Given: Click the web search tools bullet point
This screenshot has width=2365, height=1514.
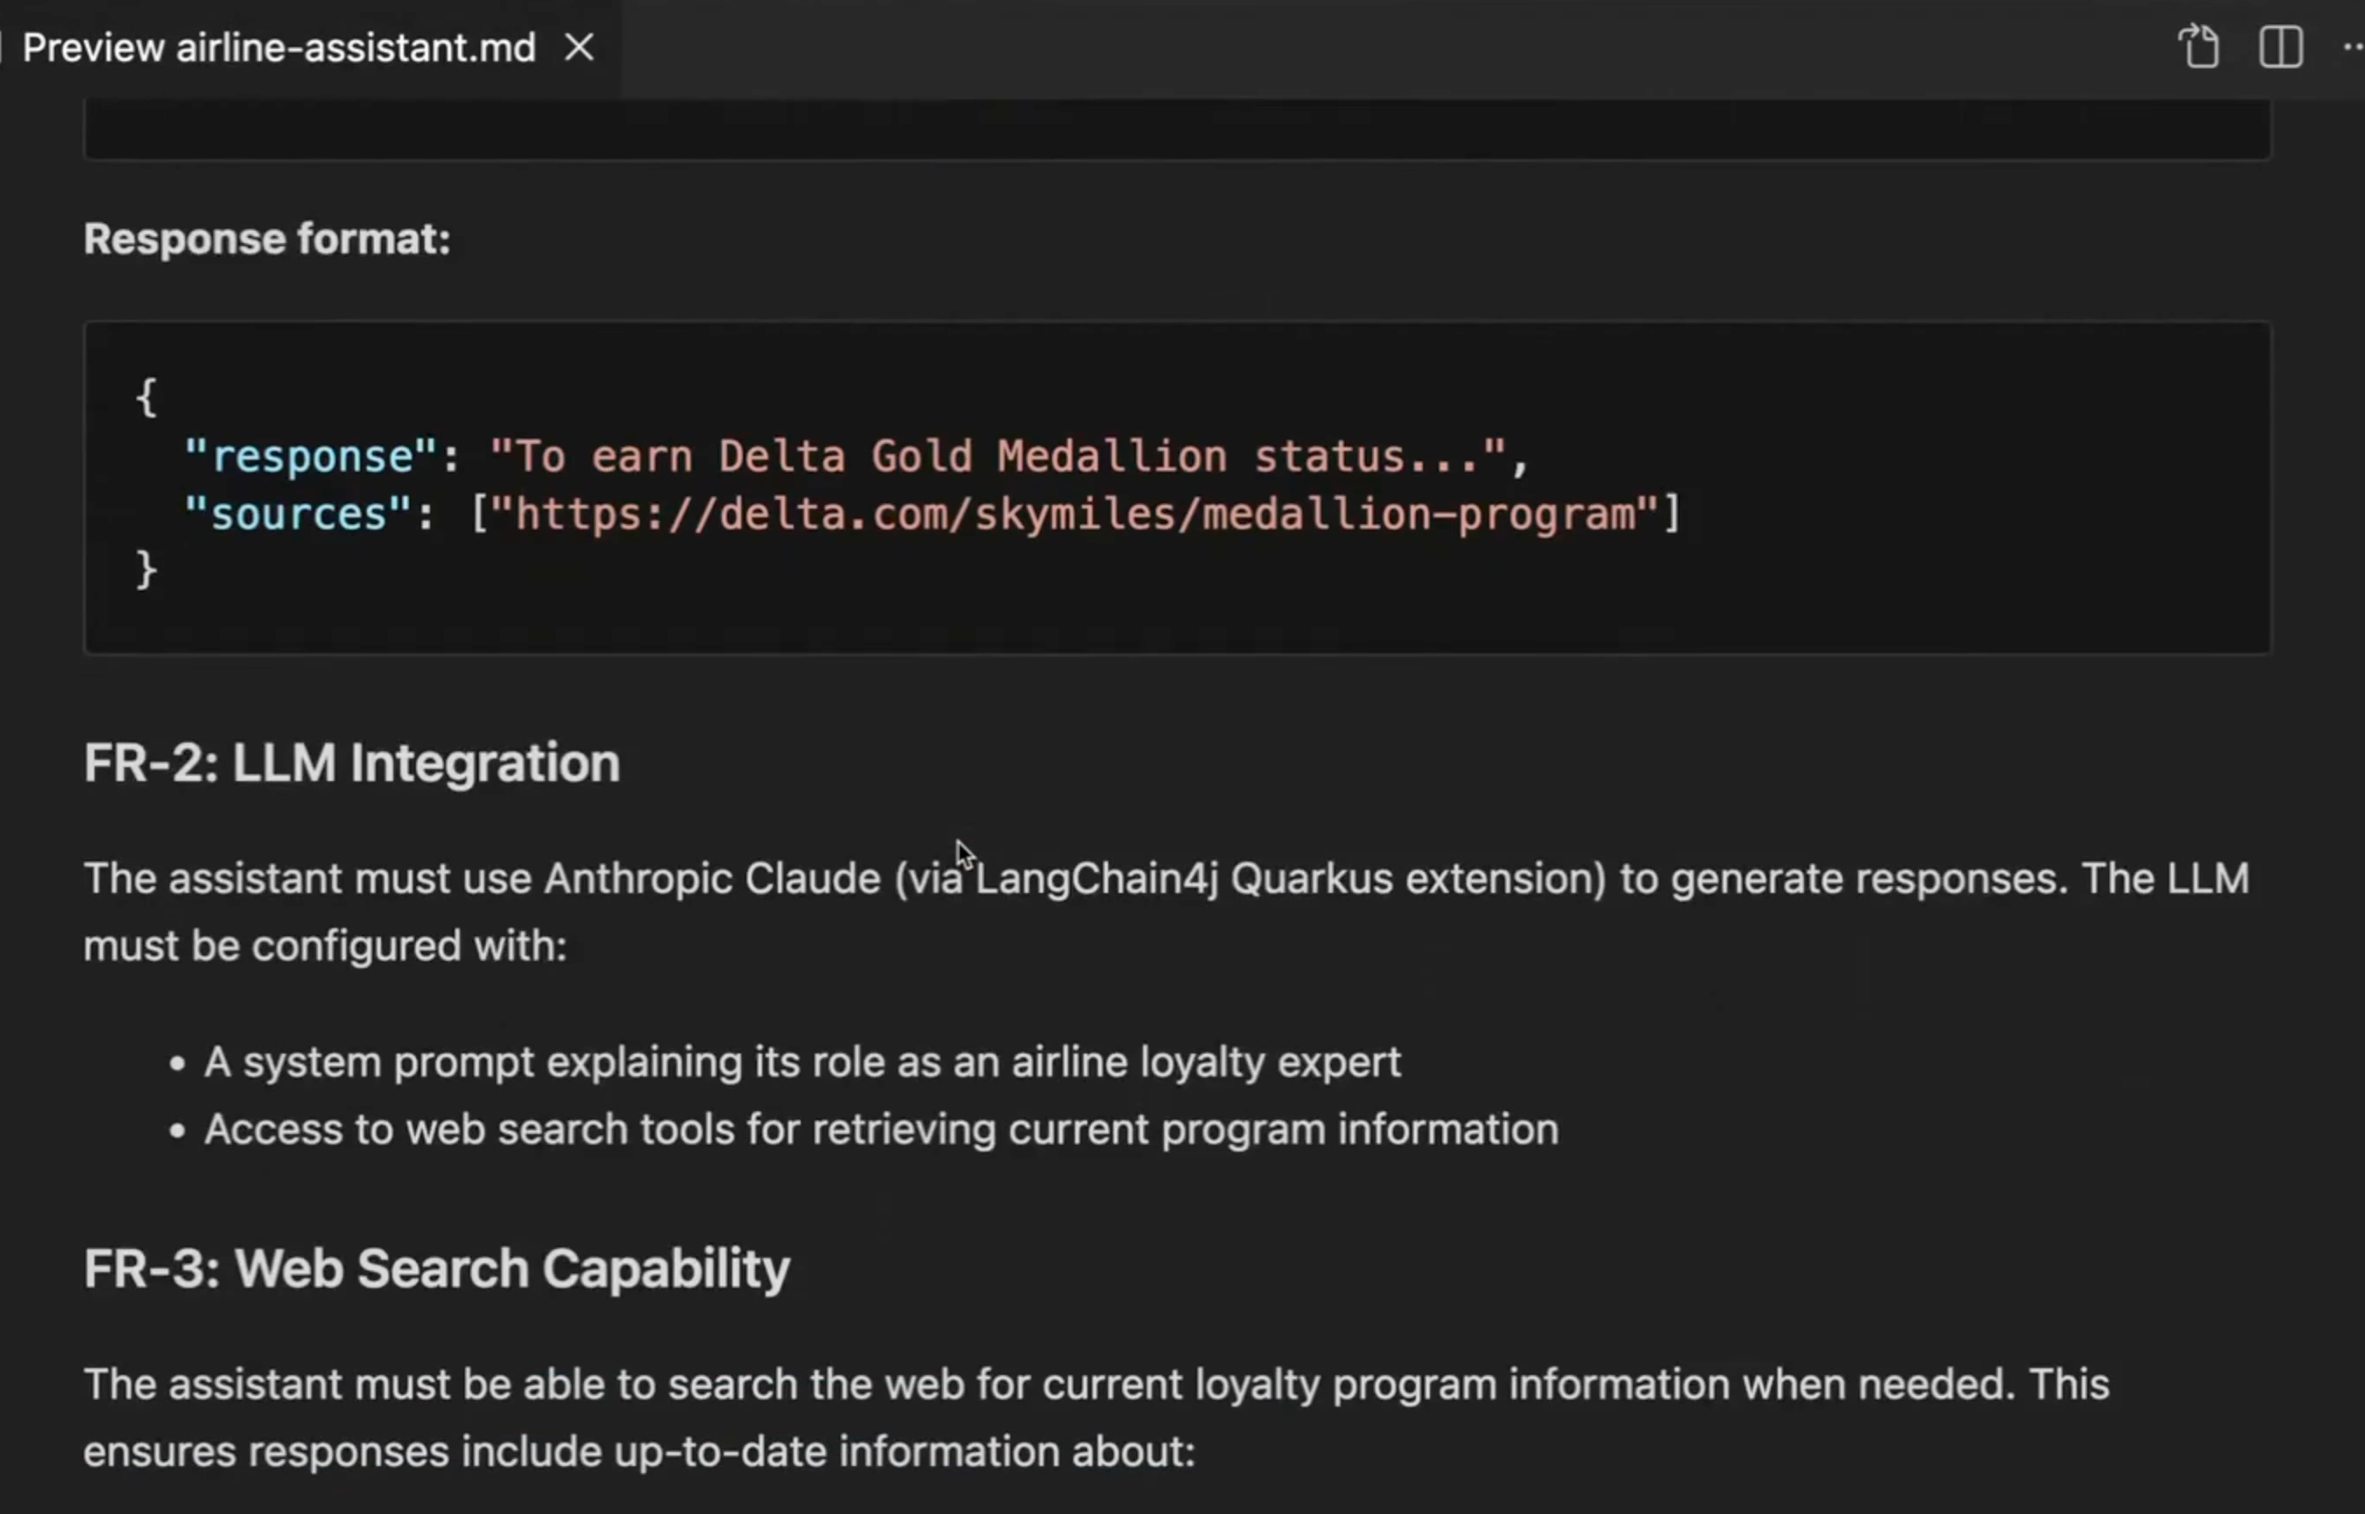Looking at the screenshot, I should pos(880,1129).
